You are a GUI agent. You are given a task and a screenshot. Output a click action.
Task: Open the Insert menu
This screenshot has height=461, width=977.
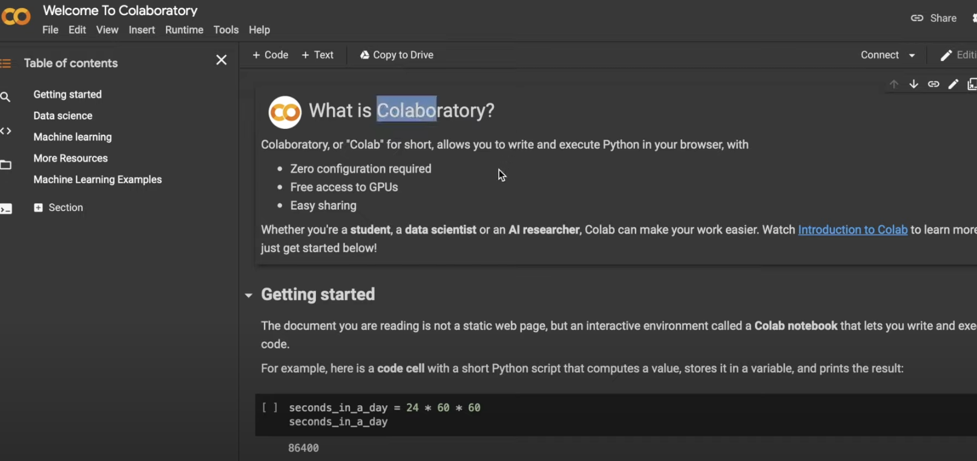click(142, 30)
